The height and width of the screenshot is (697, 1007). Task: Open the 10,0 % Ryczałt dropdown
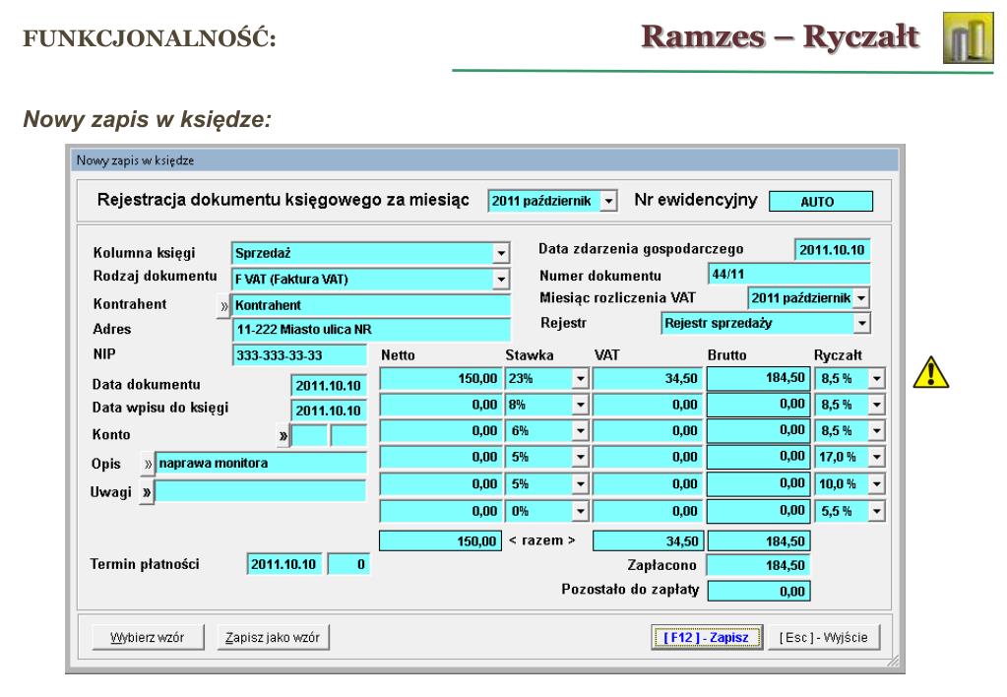(x=877, y=484)
